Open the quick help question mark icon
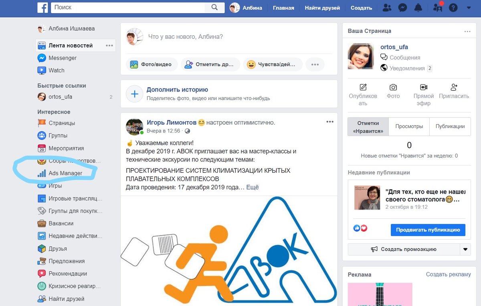This screenshot has width=481, height=306. [453, 8]
